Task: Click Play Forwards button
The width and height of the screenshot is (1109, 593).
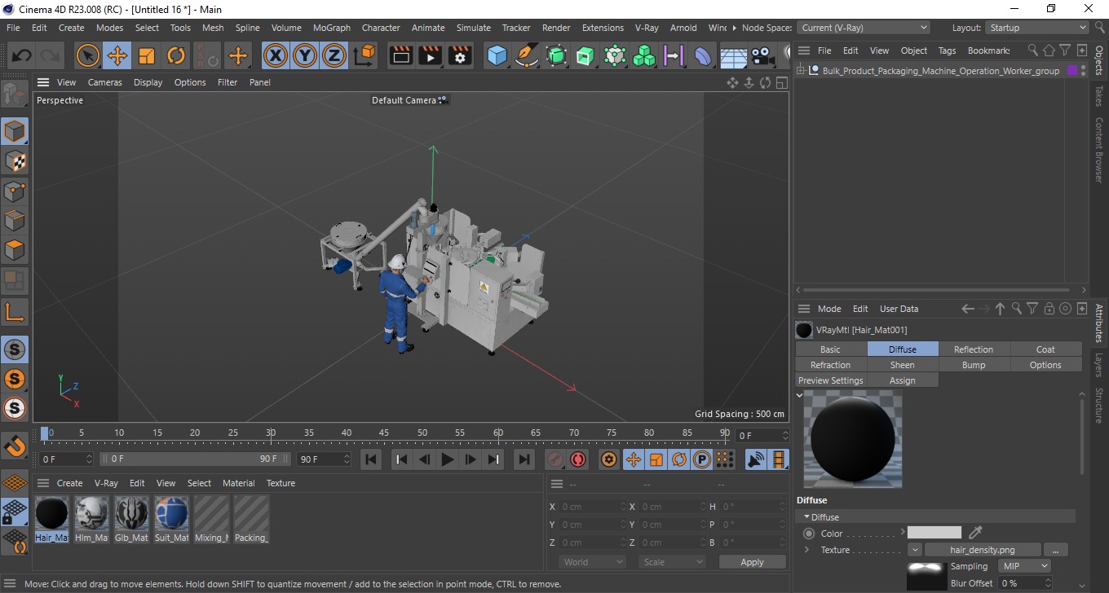Action: tap(447, 459)
